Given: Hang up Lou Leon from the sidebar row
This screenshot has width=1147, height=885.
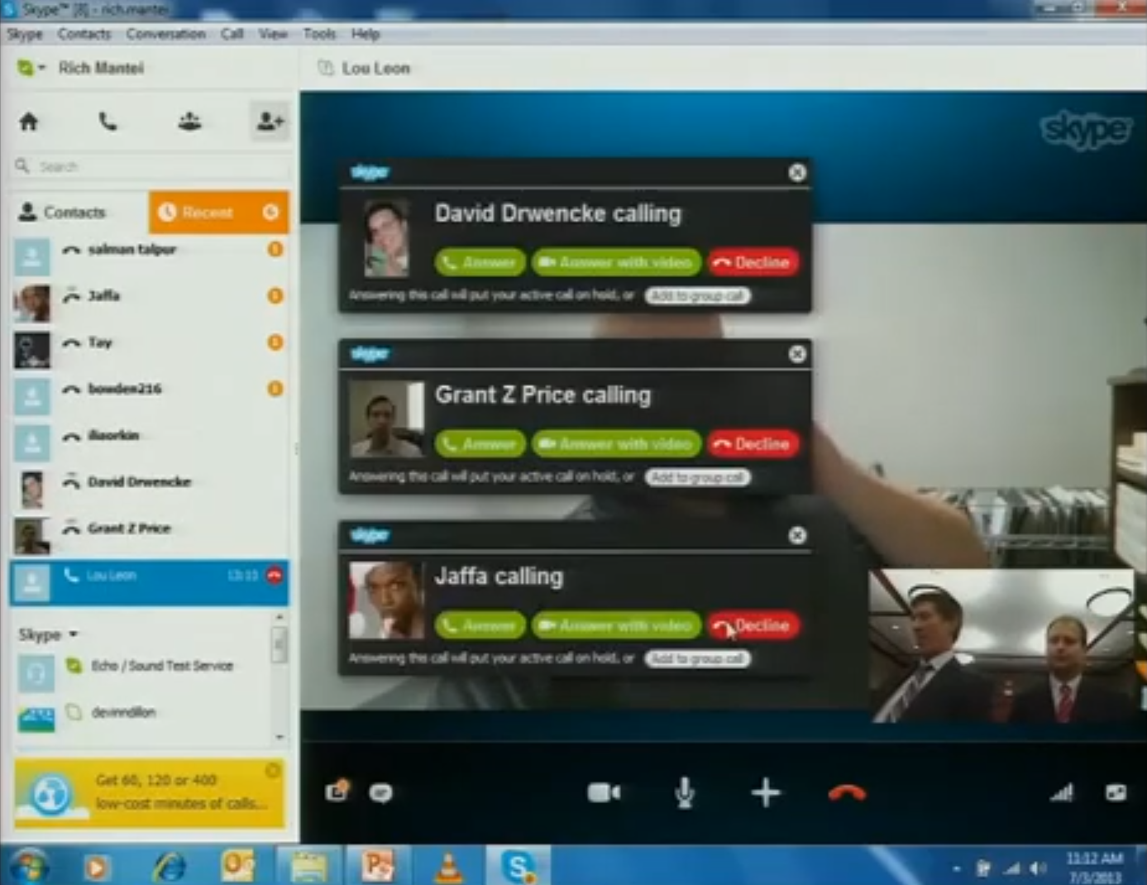Looking at the screenshot, I should pos(275,576).
